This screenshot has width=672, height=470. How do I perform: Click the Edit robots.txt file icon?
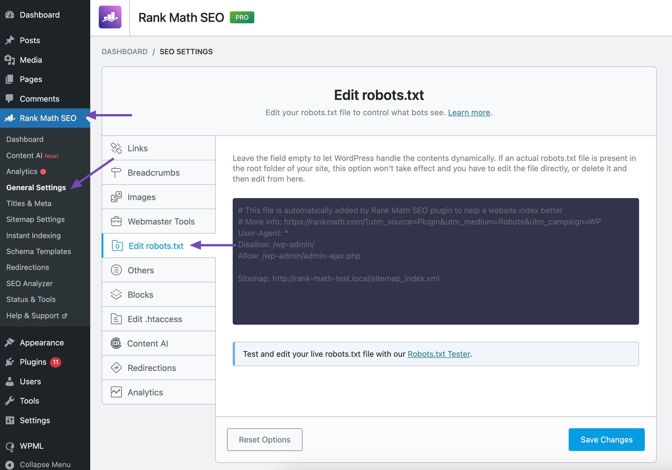(117, 246)
